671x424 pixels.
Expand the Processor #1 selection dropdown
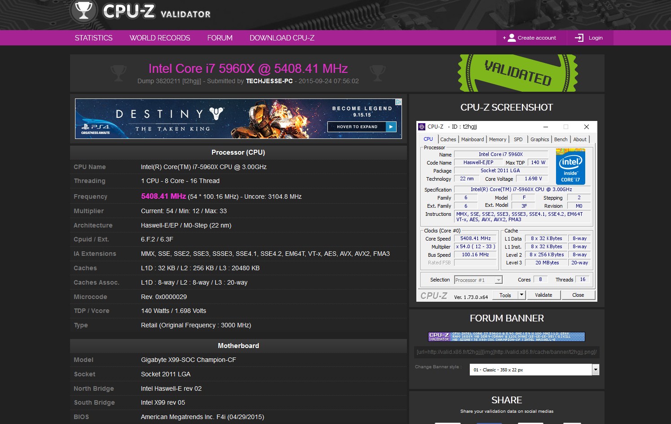[x=498, y=280]
